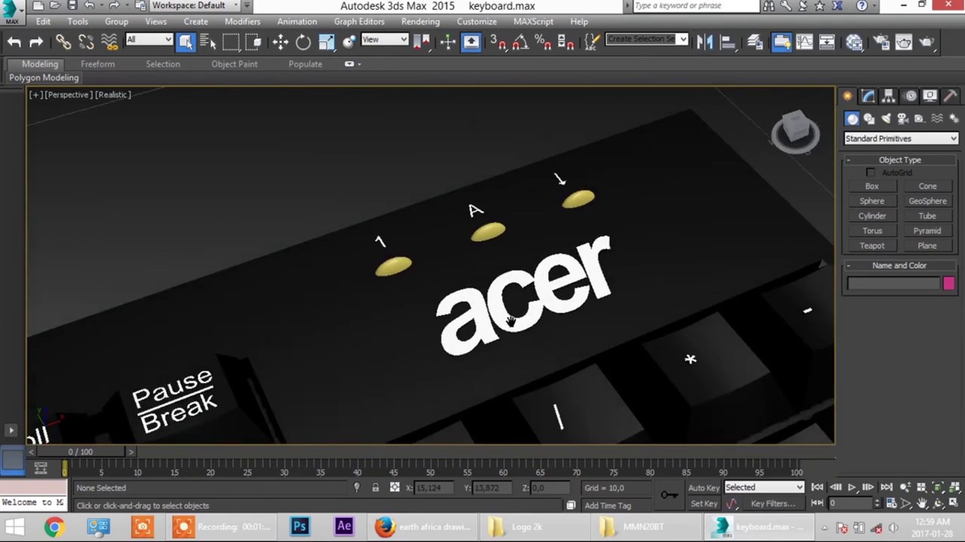
Task: Toggle the Ribbon display button
Action: pyautogui.click(x=782, y=42)
